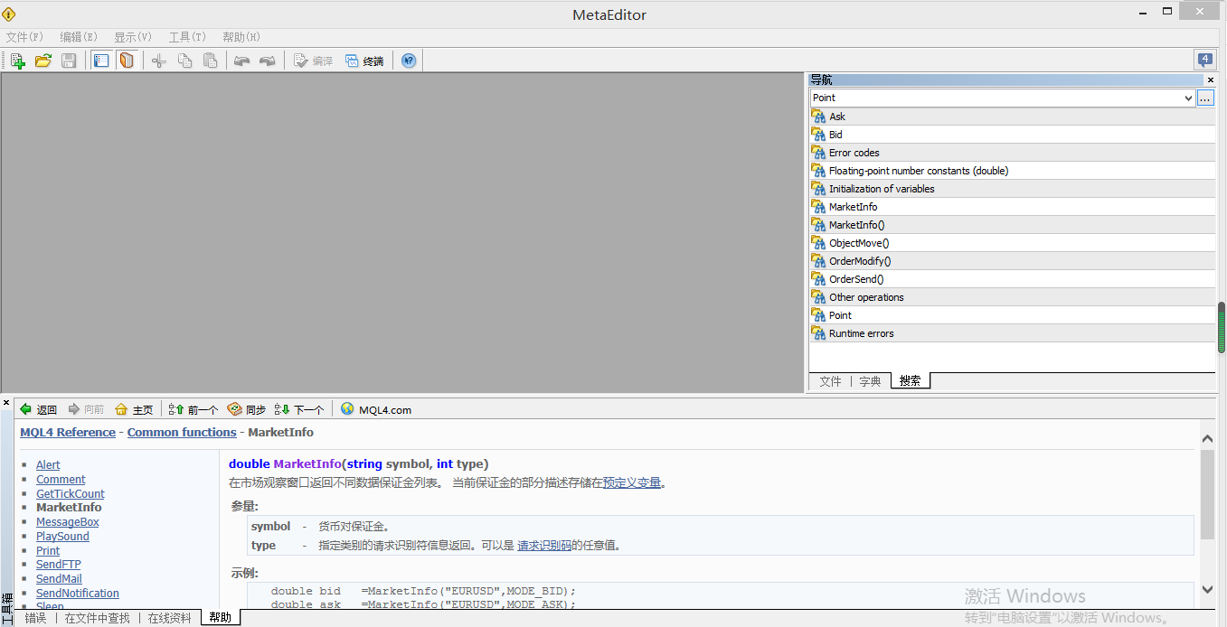Sync help contents with 同步

tap(247, 409)
